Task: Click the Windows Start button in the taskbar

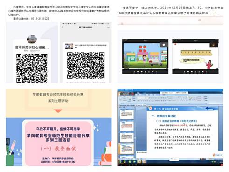Action: (x=120, y=162)
